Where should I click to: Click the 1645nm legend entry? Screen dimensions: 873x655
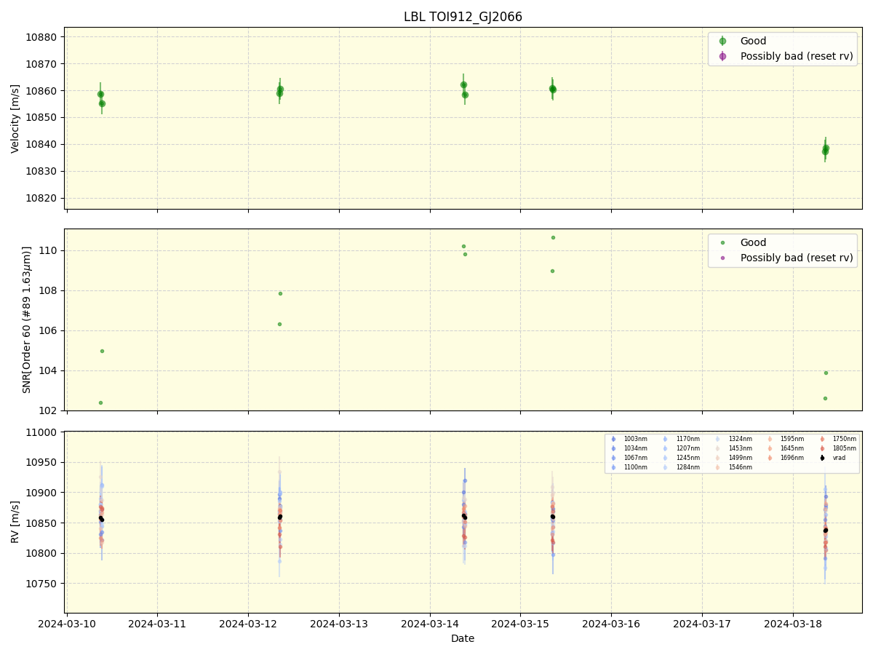pyautogui.click(x=786, y=448)
